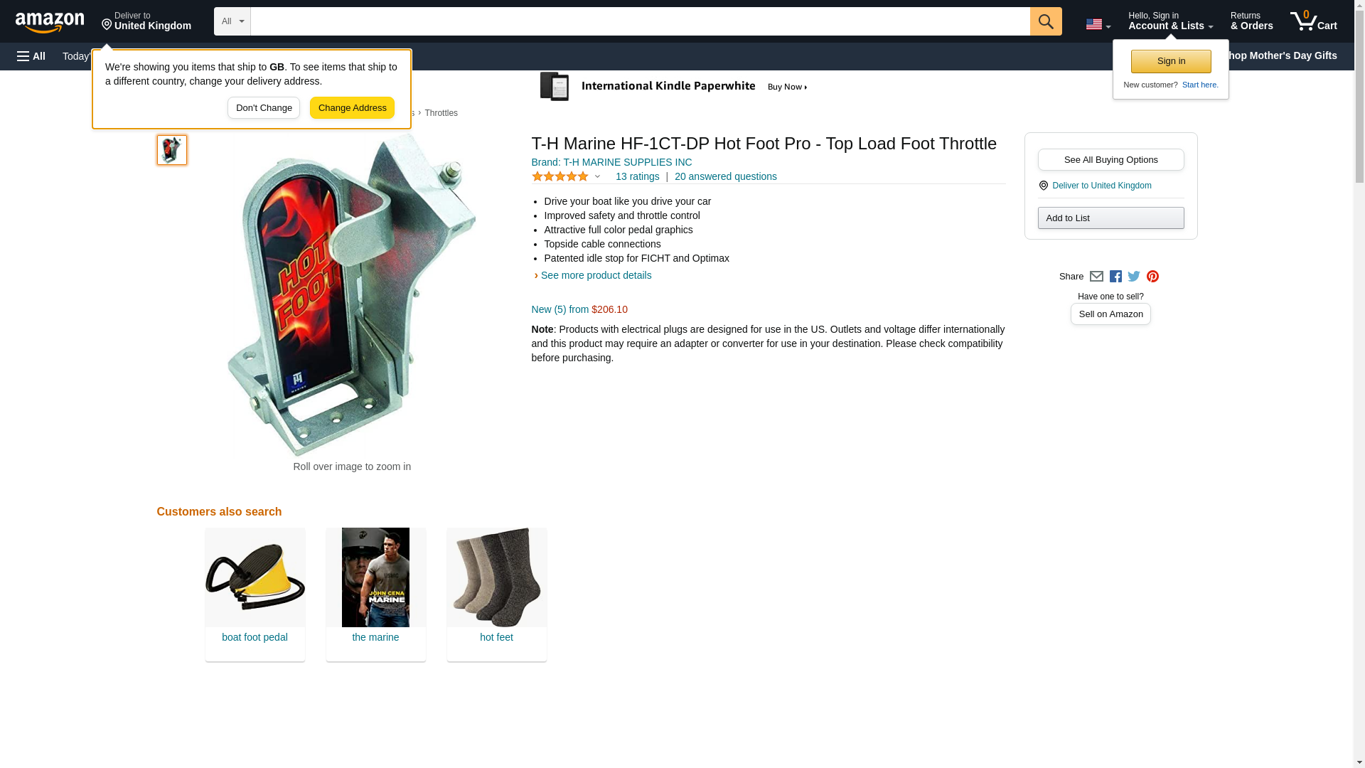Select the Hot Foot product thumbnail
This screenshot has height=768, width=1365.
(172, 150)
